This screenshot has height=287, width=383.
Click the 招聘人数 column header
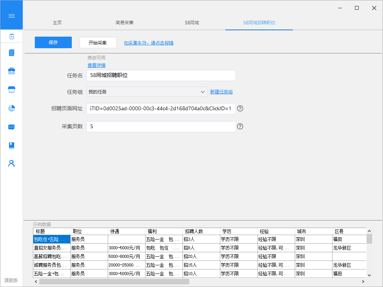click(x=201, y=231)
